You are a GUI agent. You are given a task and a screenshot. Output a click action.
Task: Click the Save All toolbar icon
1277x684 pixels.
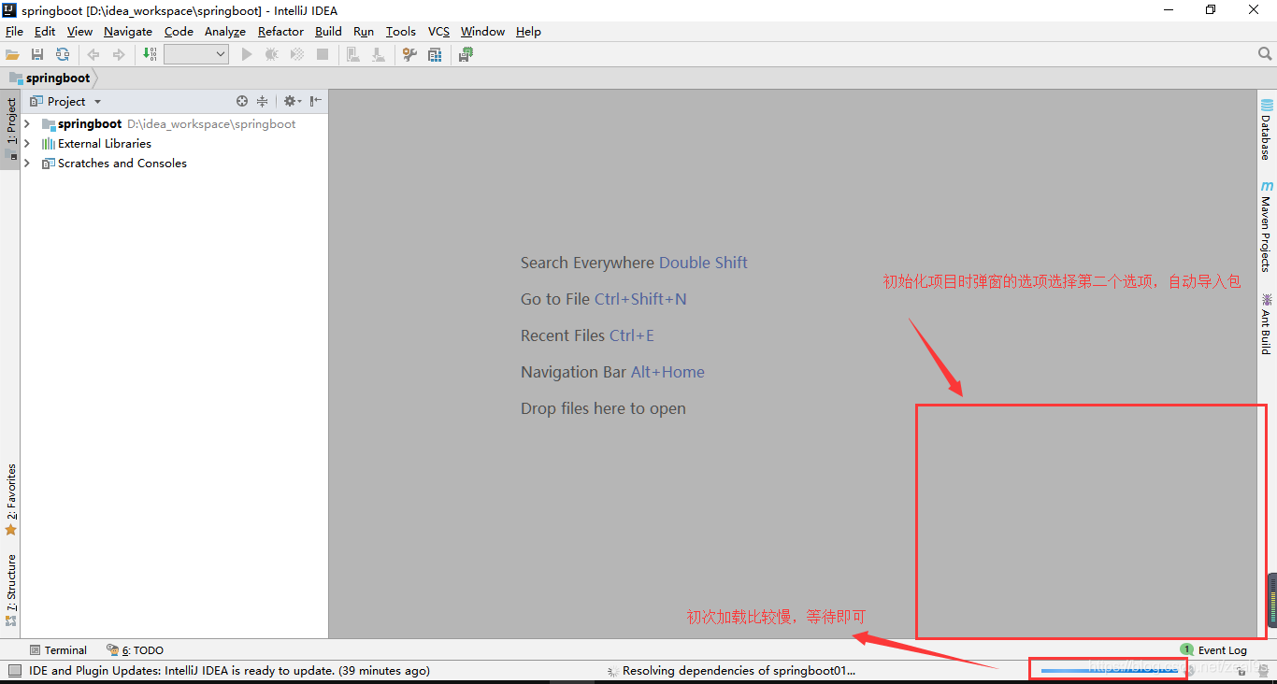coord(37,54)
